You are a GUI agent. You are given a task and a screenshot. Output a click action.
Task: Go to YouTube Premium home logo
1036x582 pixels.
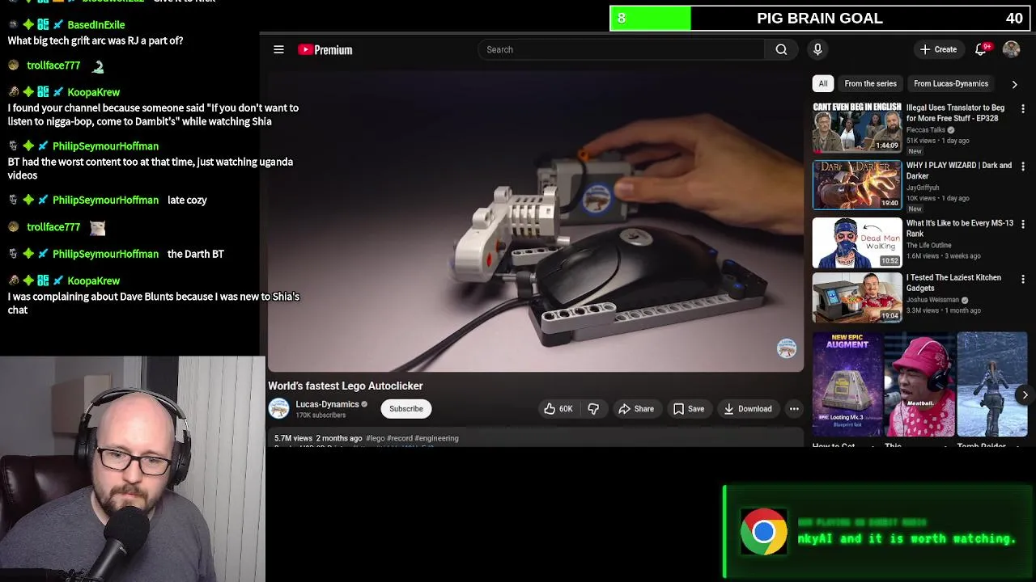click(x=325, y=50)
